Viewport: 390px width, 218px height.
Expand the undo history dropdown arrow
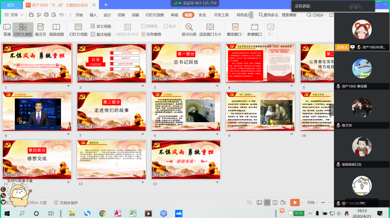tap(66, 15)
